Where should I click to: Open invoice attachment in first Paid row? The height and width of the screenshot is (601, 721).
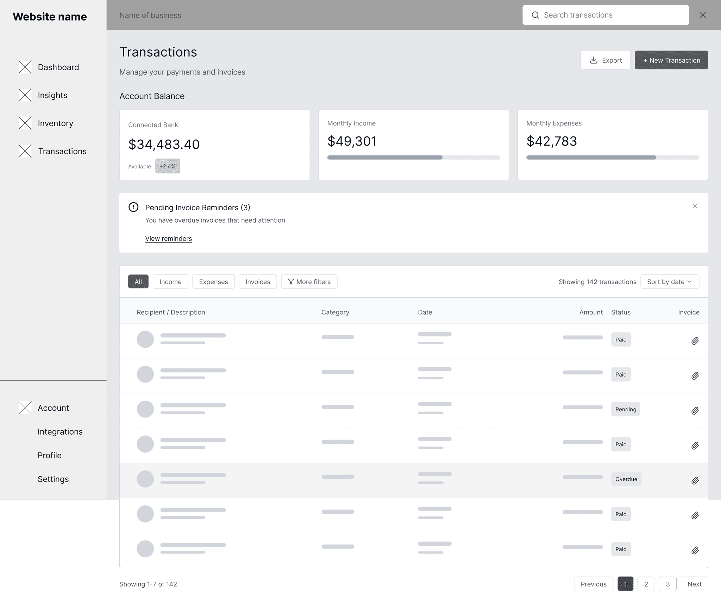point(695,341)
